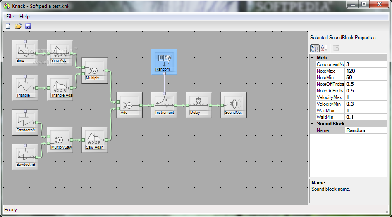The image size is (392, 217).
Task: Select the Triangle oscillator block
Action: [x=25, y=88]
